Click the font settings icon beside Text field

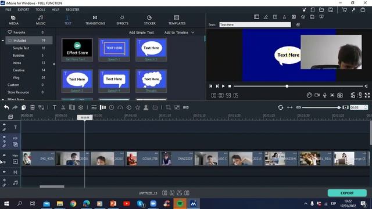coord(298,24)
